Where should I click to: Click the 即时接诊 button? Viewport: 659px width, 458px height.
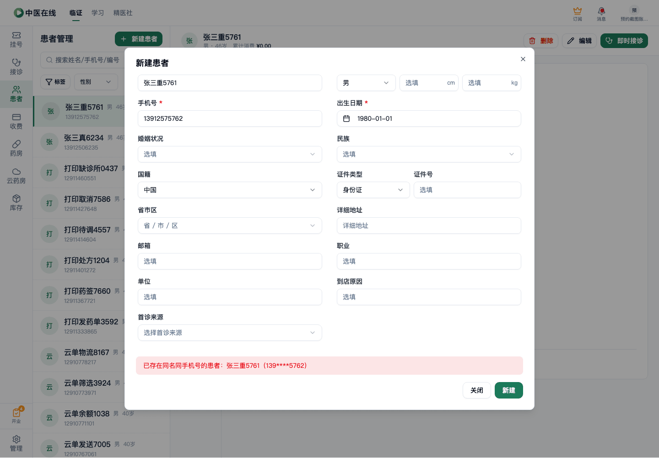[624, 41]
